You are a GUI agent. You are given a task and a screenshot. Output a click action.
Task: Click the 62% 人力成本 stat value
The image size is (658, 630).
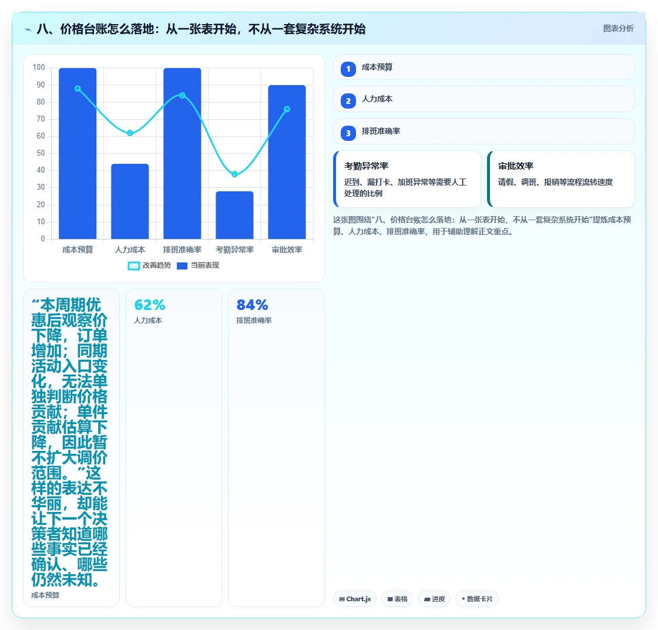tap(150, 305)
